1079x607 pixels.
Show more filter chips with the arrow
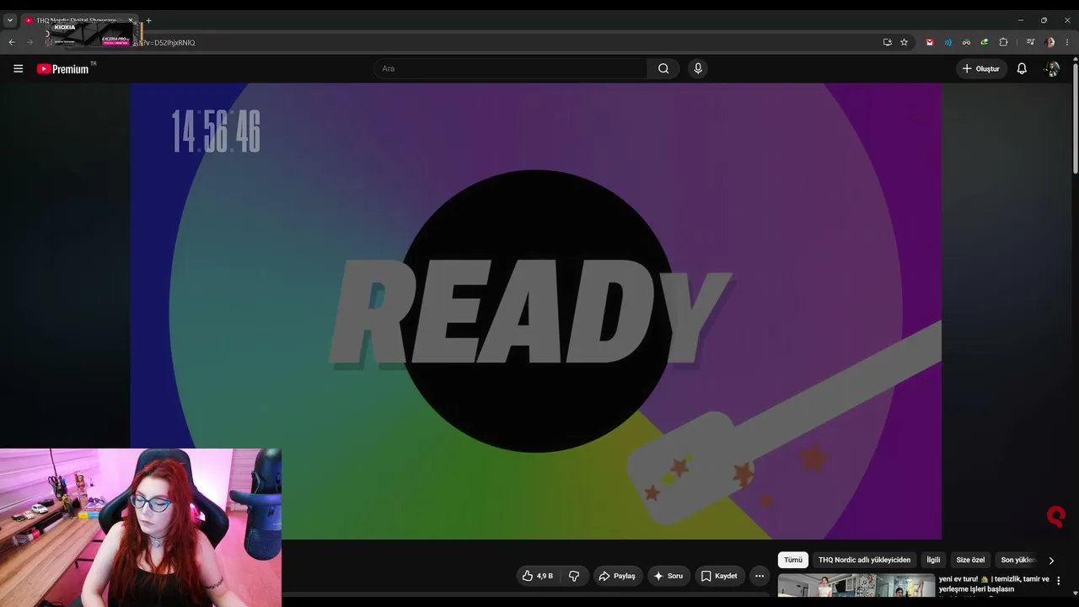[1051, 560]
